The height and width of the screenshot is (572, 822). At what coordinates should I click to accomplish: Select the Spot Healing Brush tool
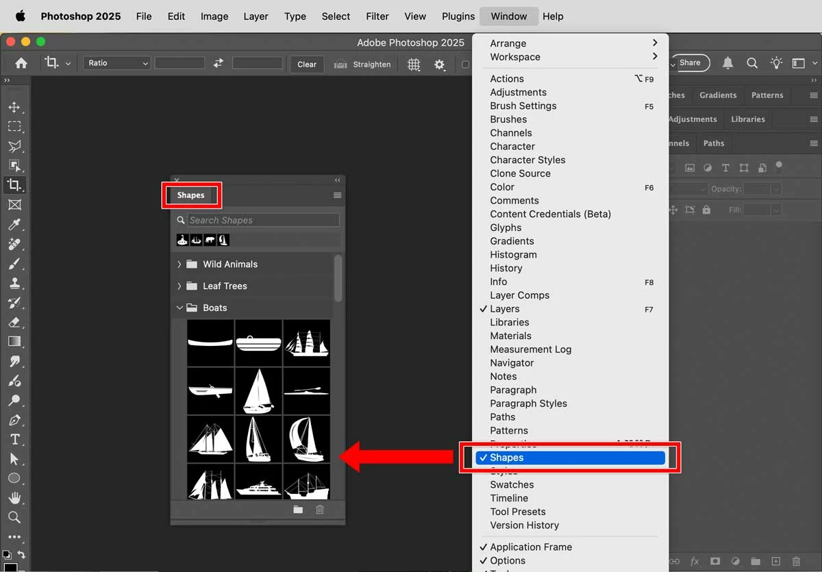pos(14,244)
